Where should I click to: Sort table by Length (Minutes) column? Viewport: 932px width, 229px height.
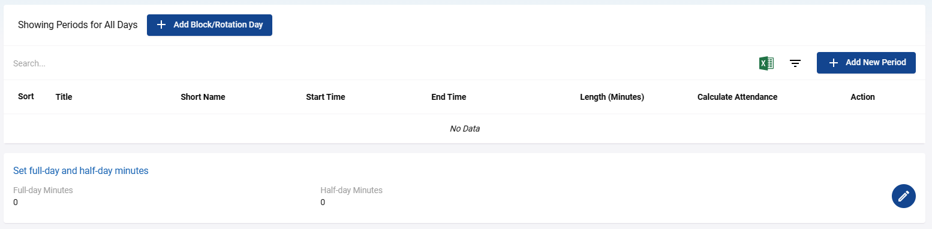612,97
